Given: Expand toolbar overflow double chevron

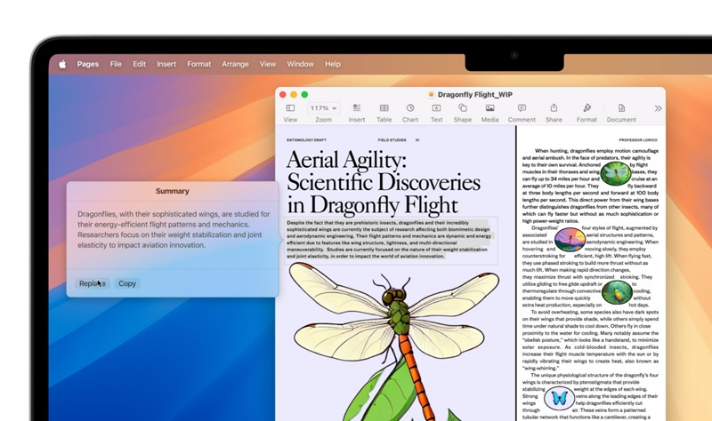Looking at the screenshot, I should point(658,108).
